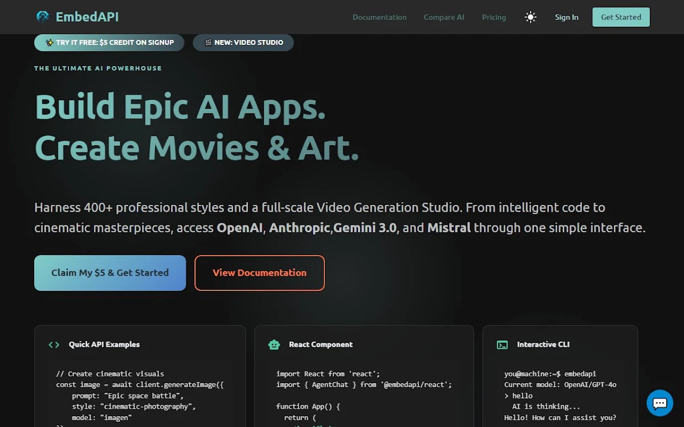
Task: Click the Quick API Examples heading
Action: coord(104,344)
